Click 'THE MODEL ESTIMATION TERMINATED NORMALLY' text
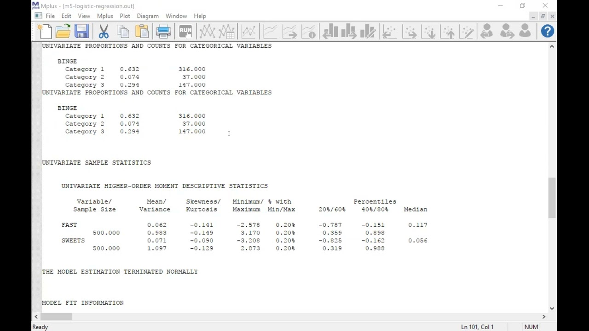 120,272
